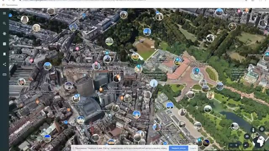Click the mini globe overview

pos(258,141)
